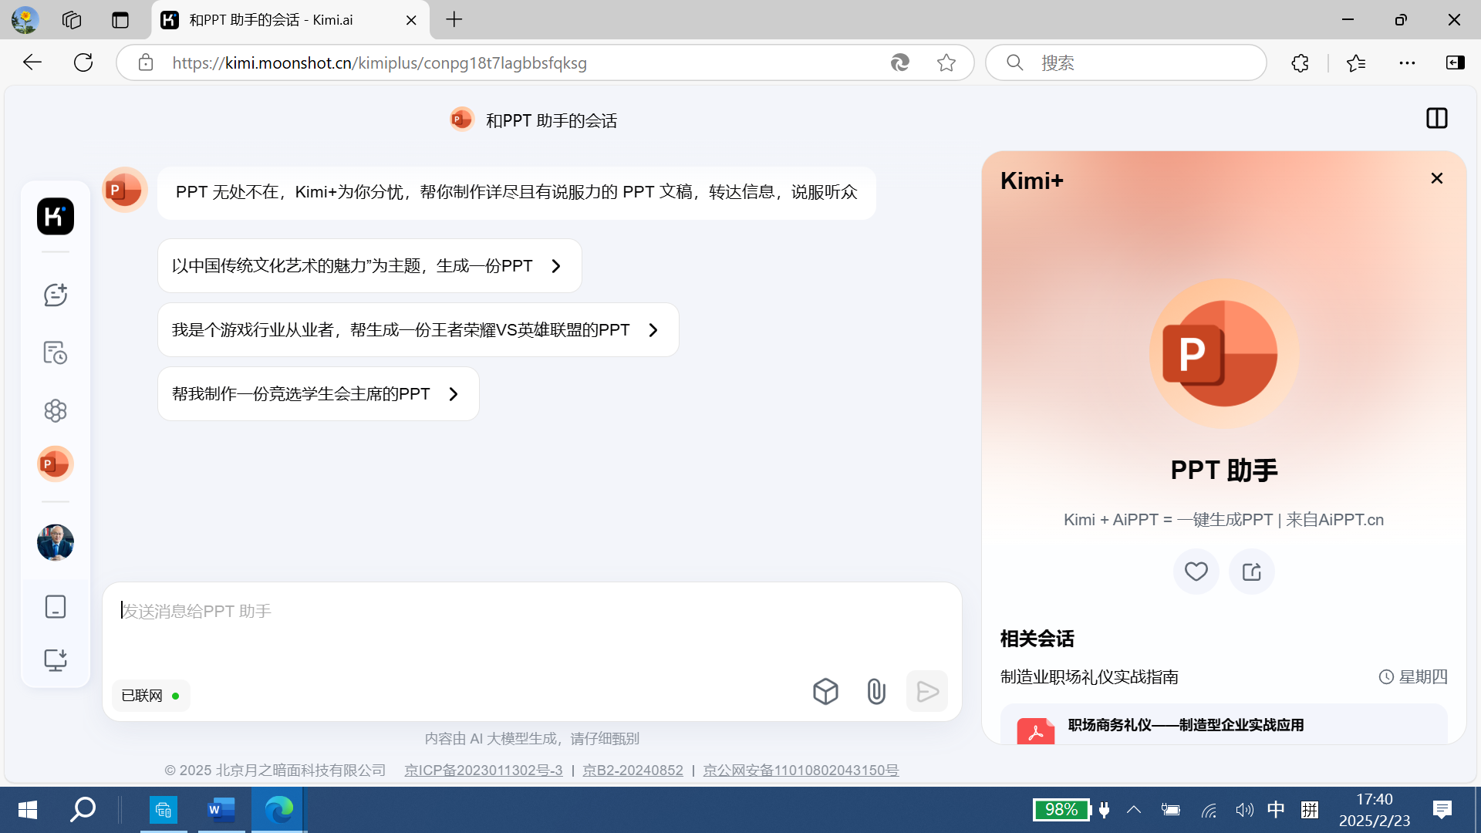The image size is (1481, 833).
Task: Open the 京B2-20240852 link
Action: pos(633,771)
